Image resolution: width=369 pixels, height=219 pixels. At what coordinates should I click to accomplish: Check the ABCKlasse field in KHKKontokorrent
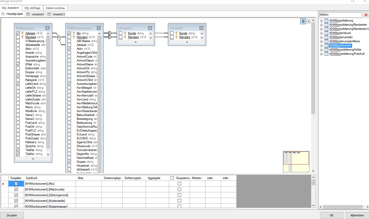(69, 41)
